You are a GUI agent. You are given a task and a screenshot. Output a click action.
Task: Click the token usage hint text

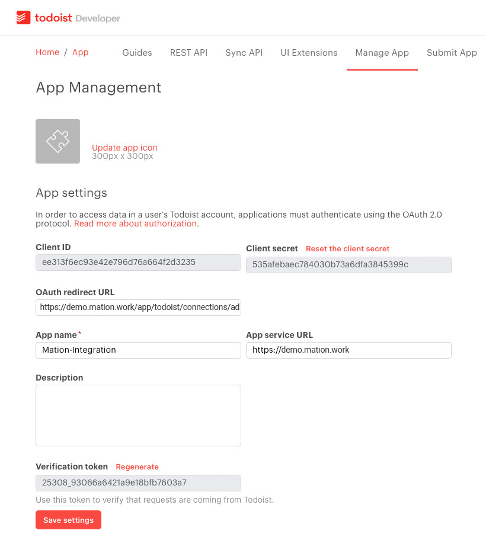(x=155, y=500)
